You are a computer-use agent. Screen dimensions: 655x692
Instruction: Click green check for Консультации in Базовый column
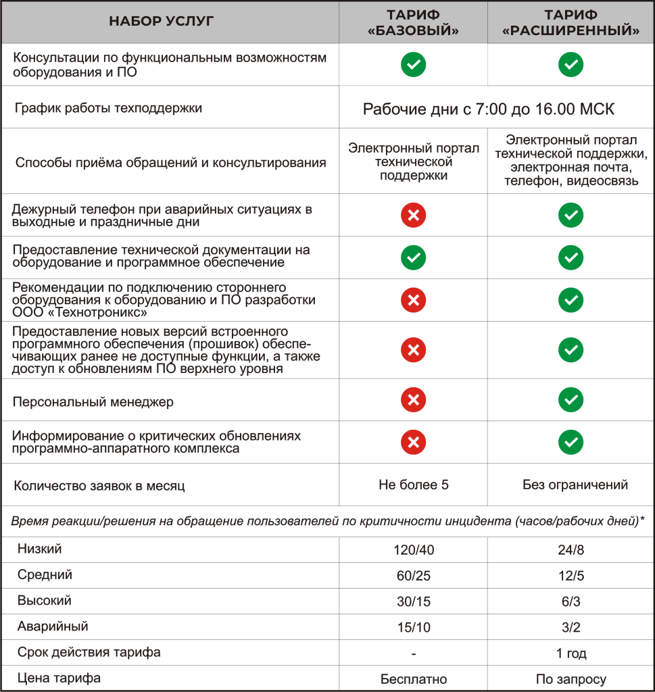(x=413, y=64)
